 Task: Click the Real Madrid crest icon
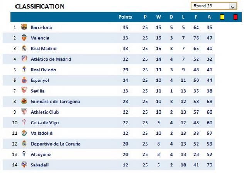[x=24, y=49]
